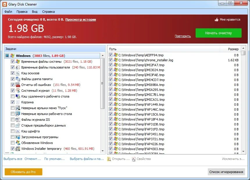This screenshot has width=250, height=180.
Task: Open the Правка menu
Action: [x=22, y=12]
